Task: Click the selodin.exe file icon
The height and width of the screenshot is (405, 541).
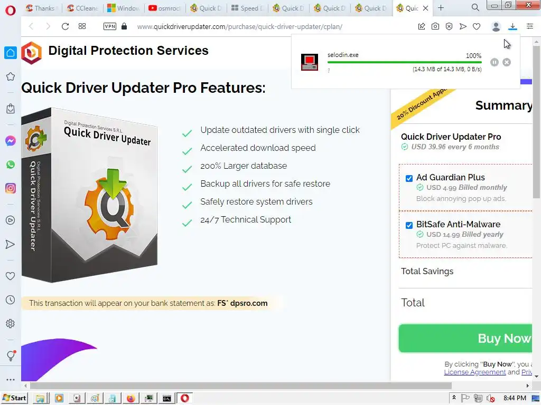Action: [x=310, y=62]
